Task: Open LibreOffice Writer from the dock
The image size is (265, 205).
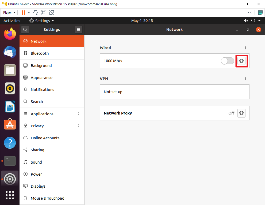Action: [x=10, y=107]
